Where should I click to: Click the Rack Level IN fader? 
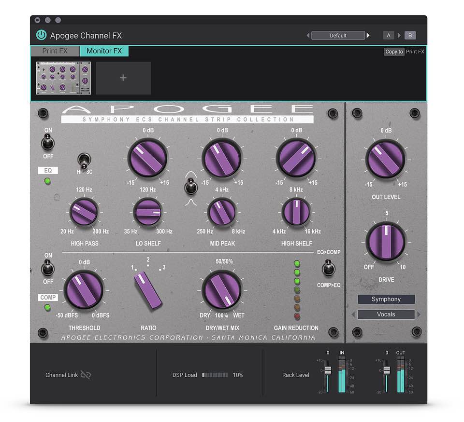tap(328, 370)
